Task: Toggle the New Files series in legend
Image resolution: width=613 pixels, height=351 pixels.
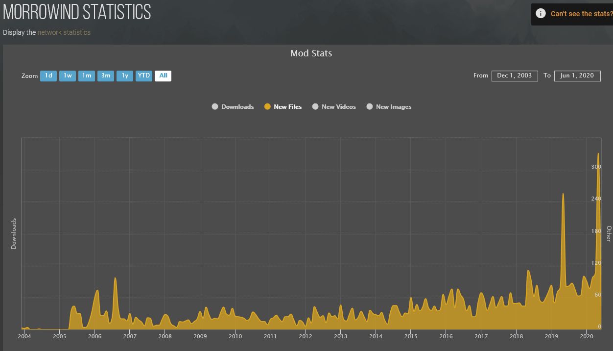Action: [x=283, y=107]
